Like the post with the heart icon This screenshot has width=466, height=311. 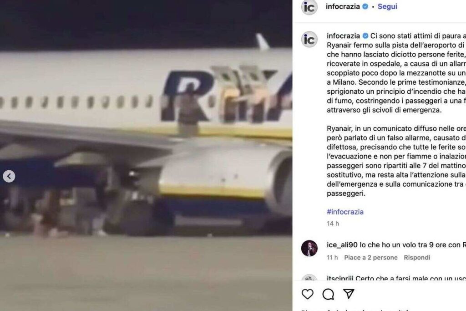pyautogui.click(x=307, y=294)
